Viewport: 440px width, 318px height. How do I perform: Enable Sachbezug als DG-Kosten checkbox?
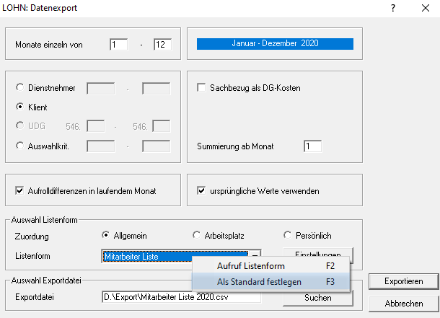click(x=202, y=88)
